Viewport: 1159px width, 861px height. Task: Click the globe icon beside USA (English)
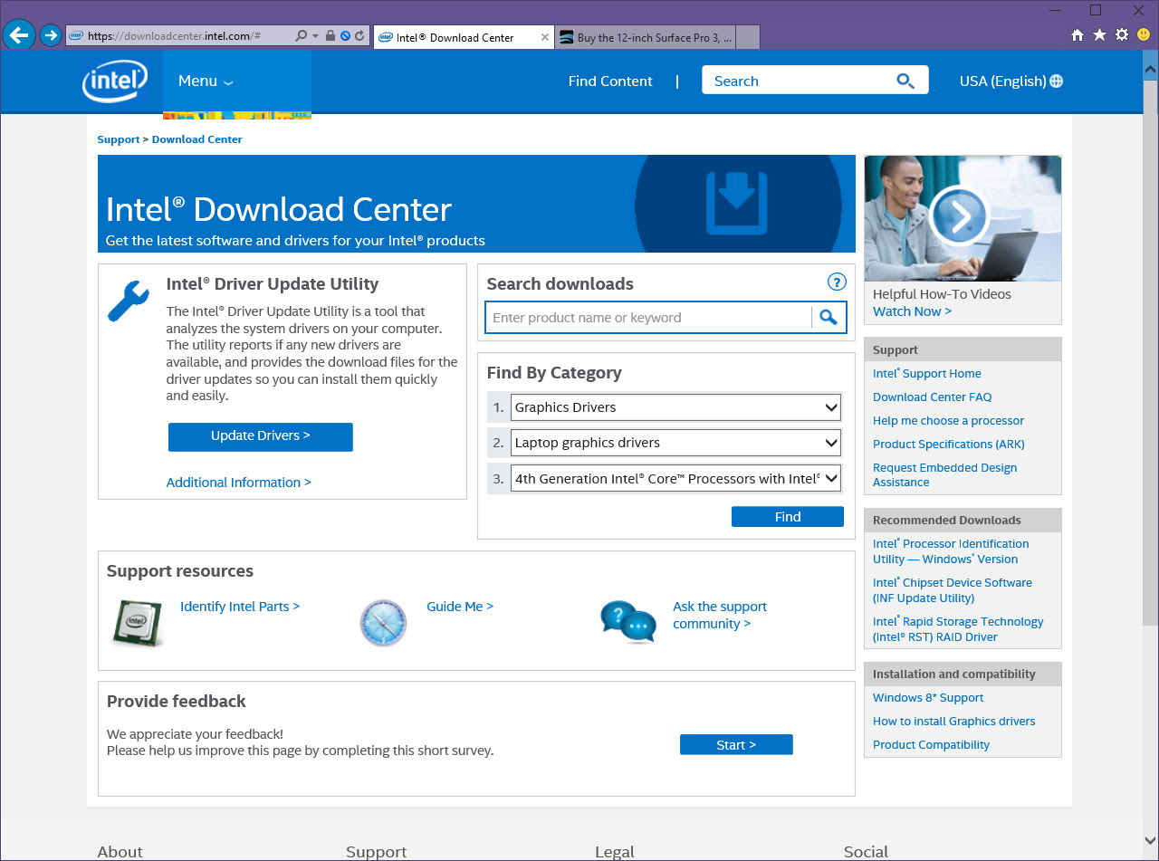tap(1056, 81)
